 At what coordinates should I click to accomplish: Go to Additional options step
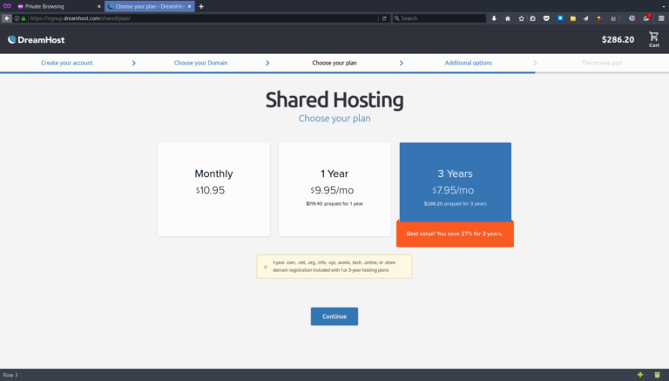pos(468,63)
